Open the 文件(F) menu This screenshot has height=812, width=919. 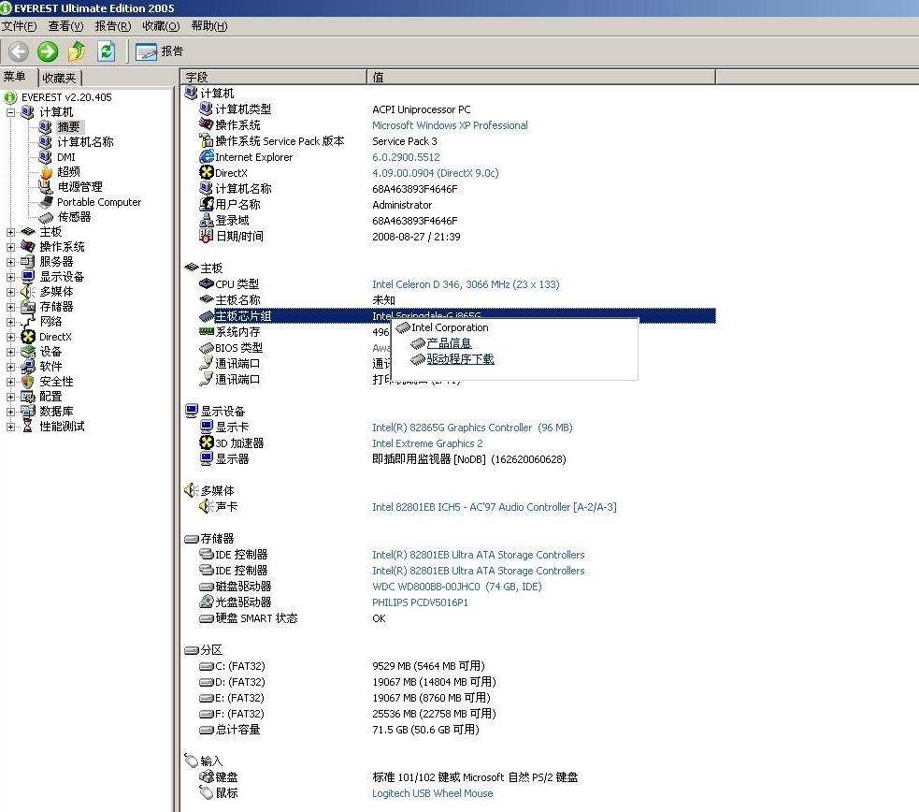pos(19,26)
